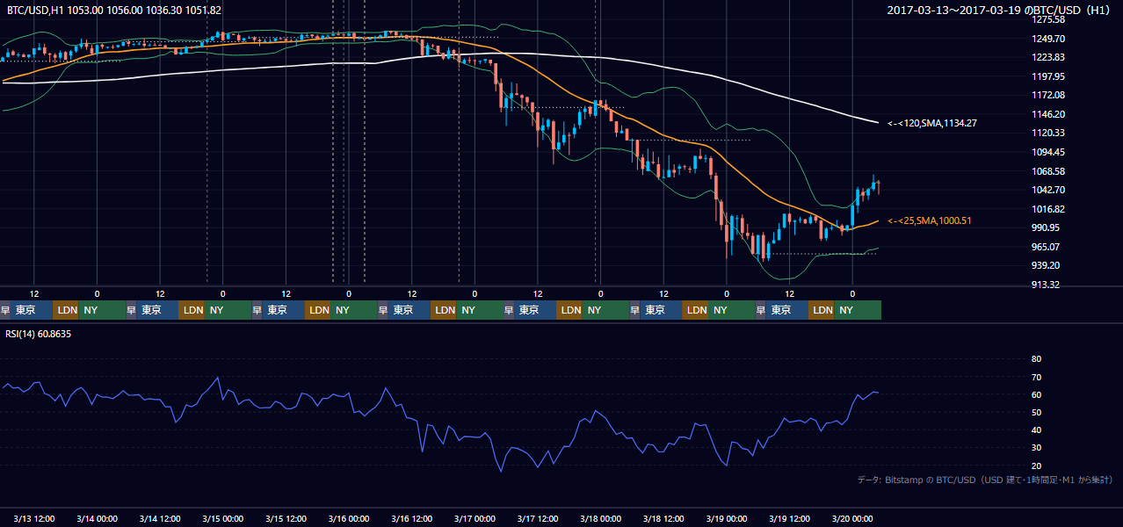1123x527 pixels.
Task: Select the 3/17 00:00 date label
Action: pyautogui.click(x=475, y=518)
